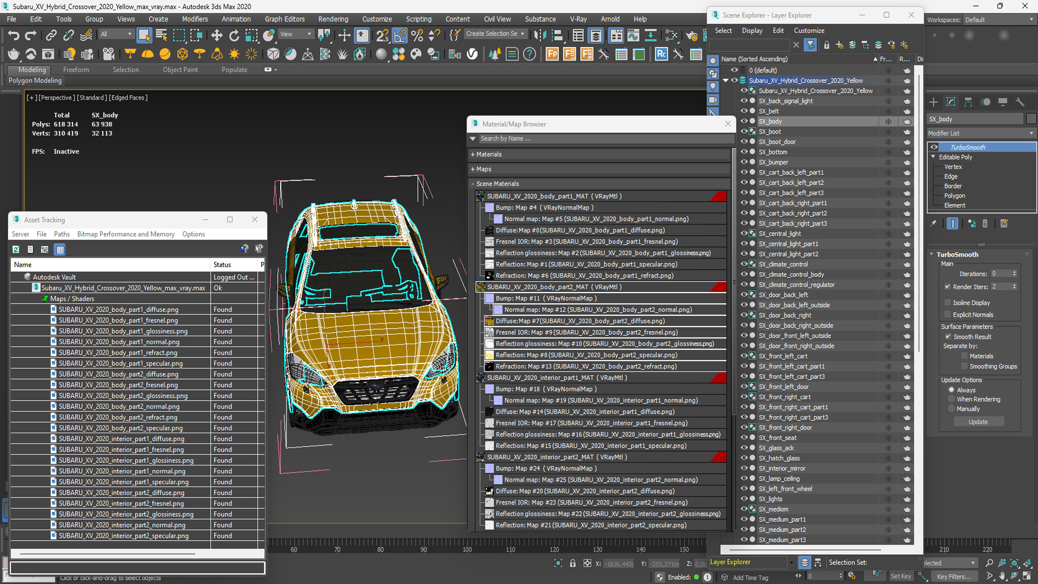Open the Modifier List dropdown
The height and width of the screenshot is (584, 1038).
[981, 133]
